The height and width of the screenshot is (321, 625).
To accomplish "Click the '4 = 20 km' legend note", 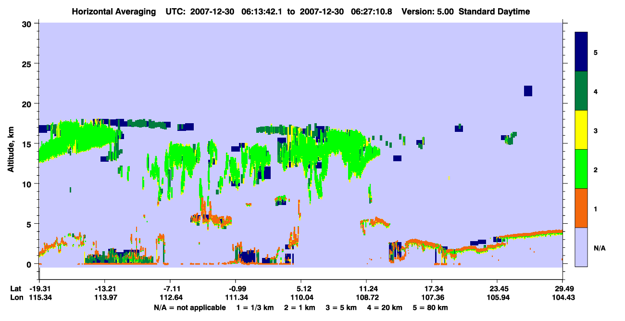I will pos(386,307).
